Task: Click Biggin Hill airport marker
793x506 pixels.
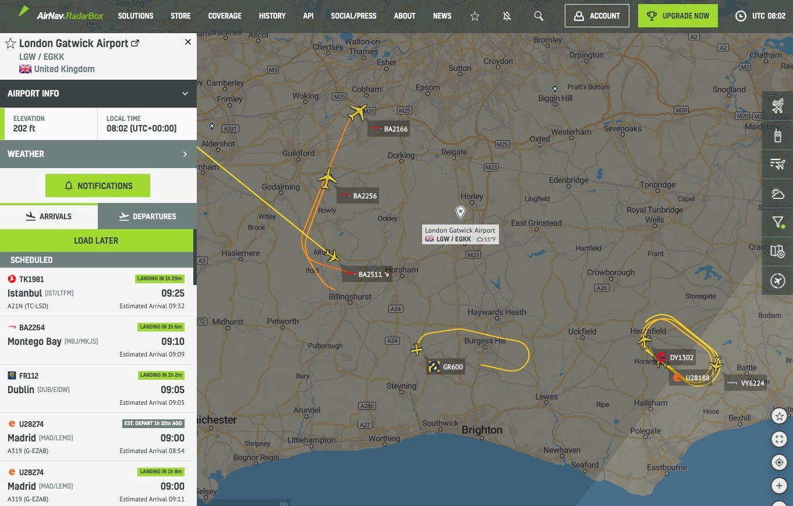Action: point(555,89)
